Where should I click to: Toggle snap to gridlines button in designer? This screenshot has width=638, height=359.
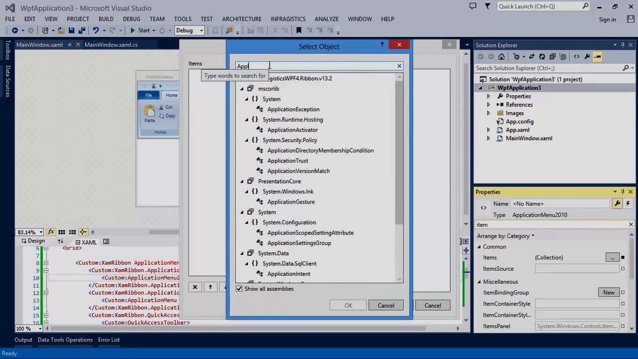tap(72, 232)
